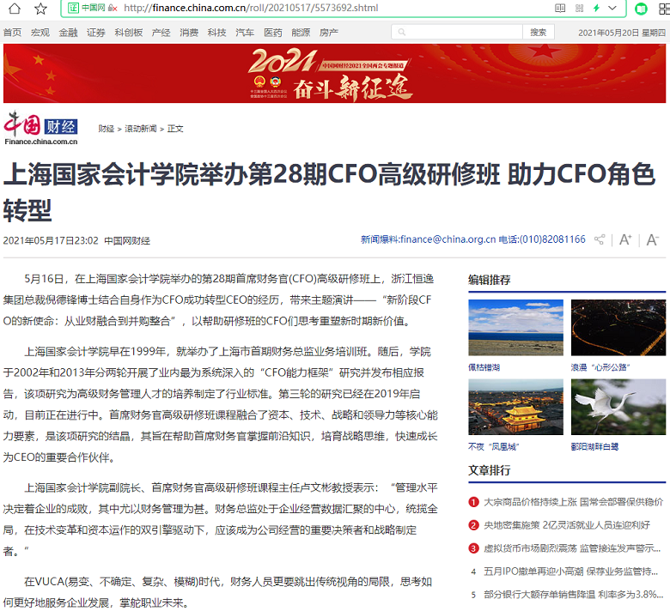Go to the 房产 section
670x611 pixels.
click(328, 33)
